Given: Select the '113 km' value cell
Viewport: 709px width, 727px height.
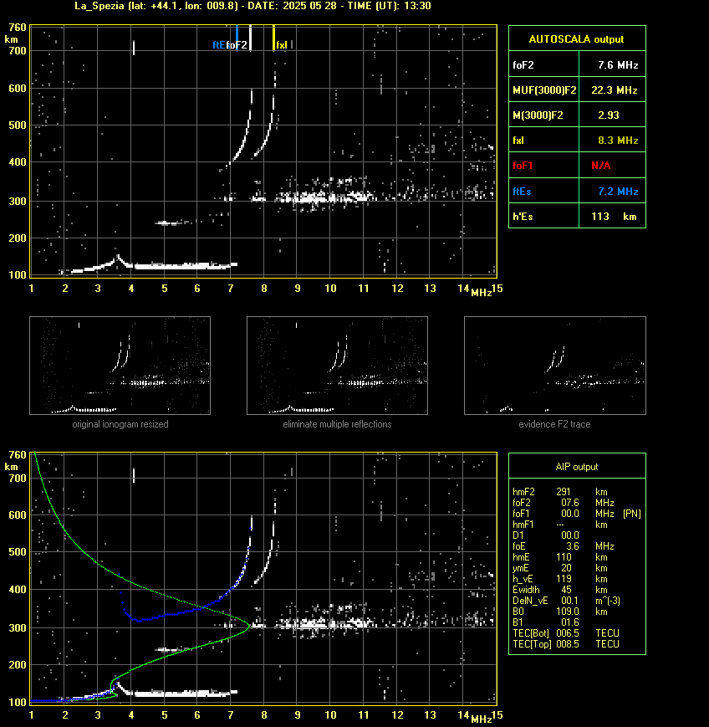Looking at the screenshot, I should coord(614,217).
